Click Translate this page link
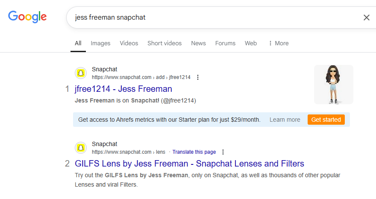Viewport: 376px width, 199px height. 194,152
